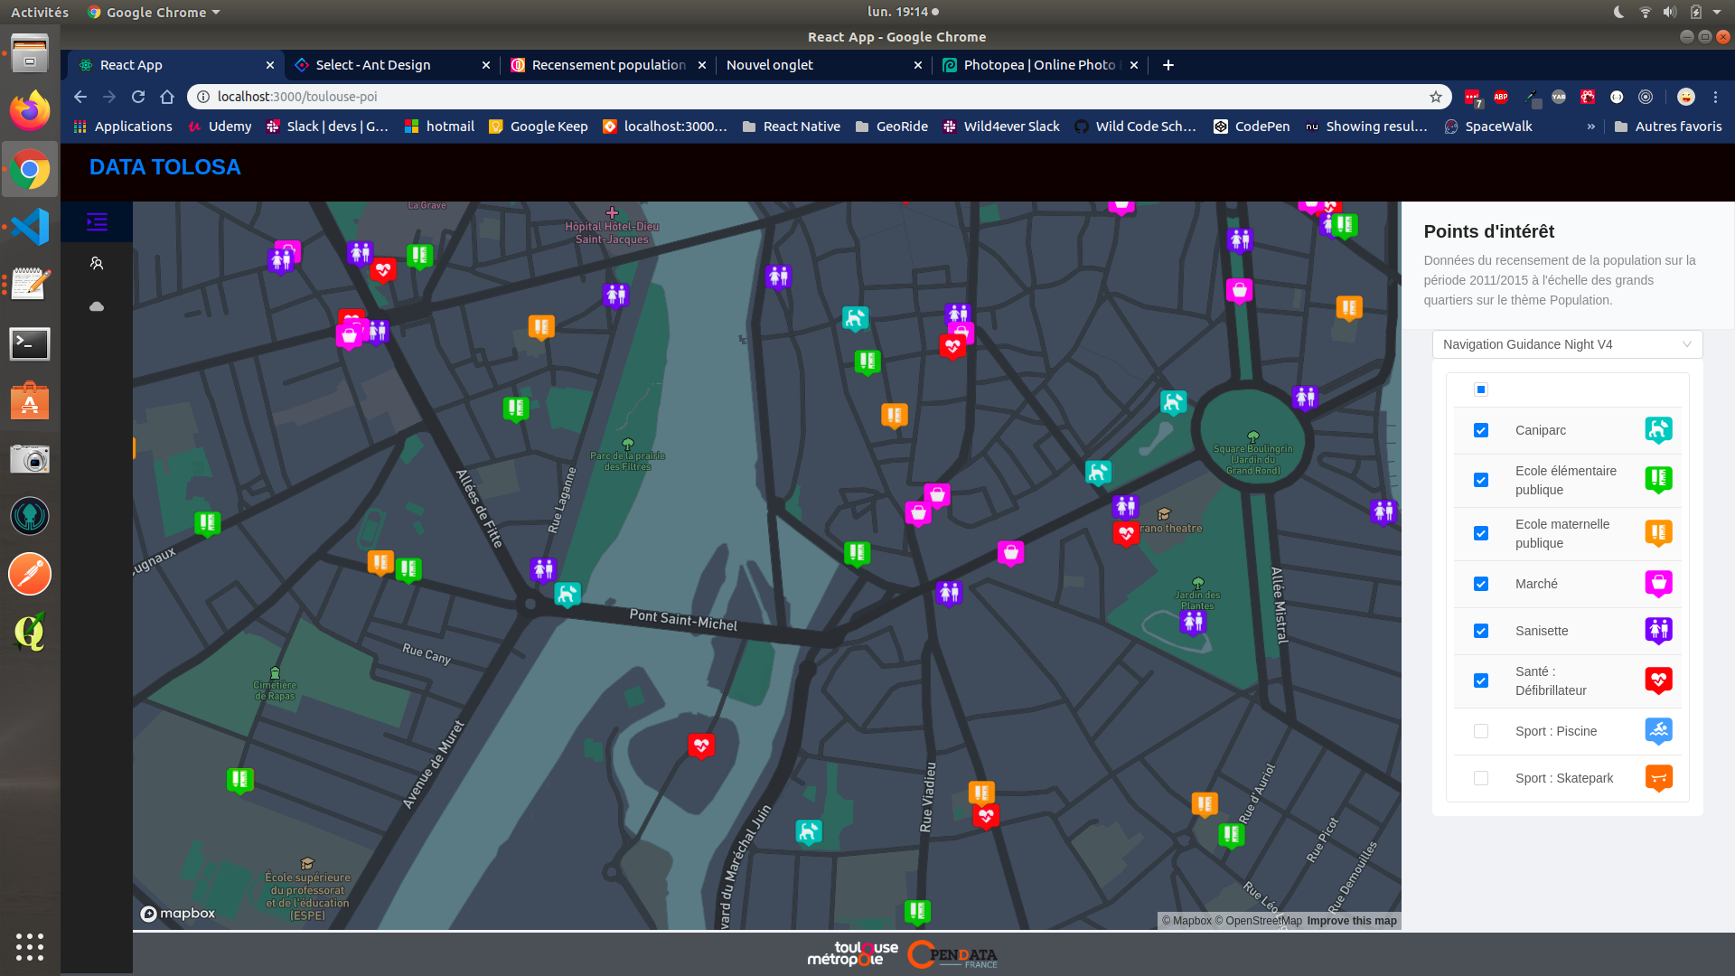Uncheck the Sanisette checkbox
Viewport: 1735px width, 976px height.
tap(1481, 631)
